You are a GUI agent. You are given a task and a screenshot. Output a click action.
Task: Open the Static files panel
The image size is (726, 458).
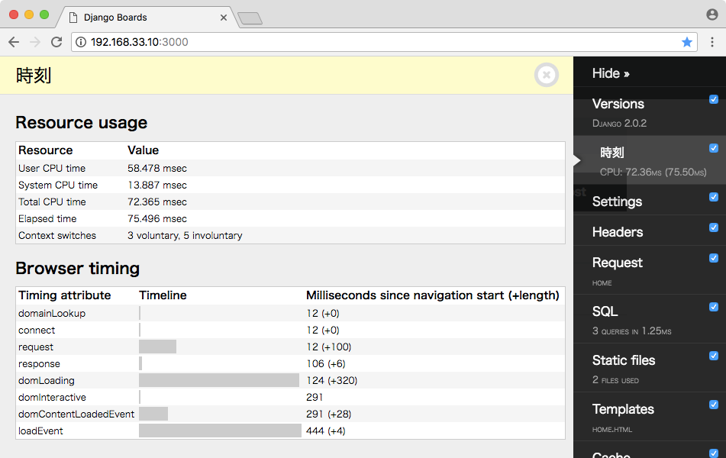pyautogui.click(x=624, y=360)
